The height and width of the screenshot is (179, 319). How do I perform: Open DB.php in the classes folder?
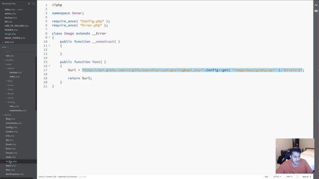tap(9, 140)
